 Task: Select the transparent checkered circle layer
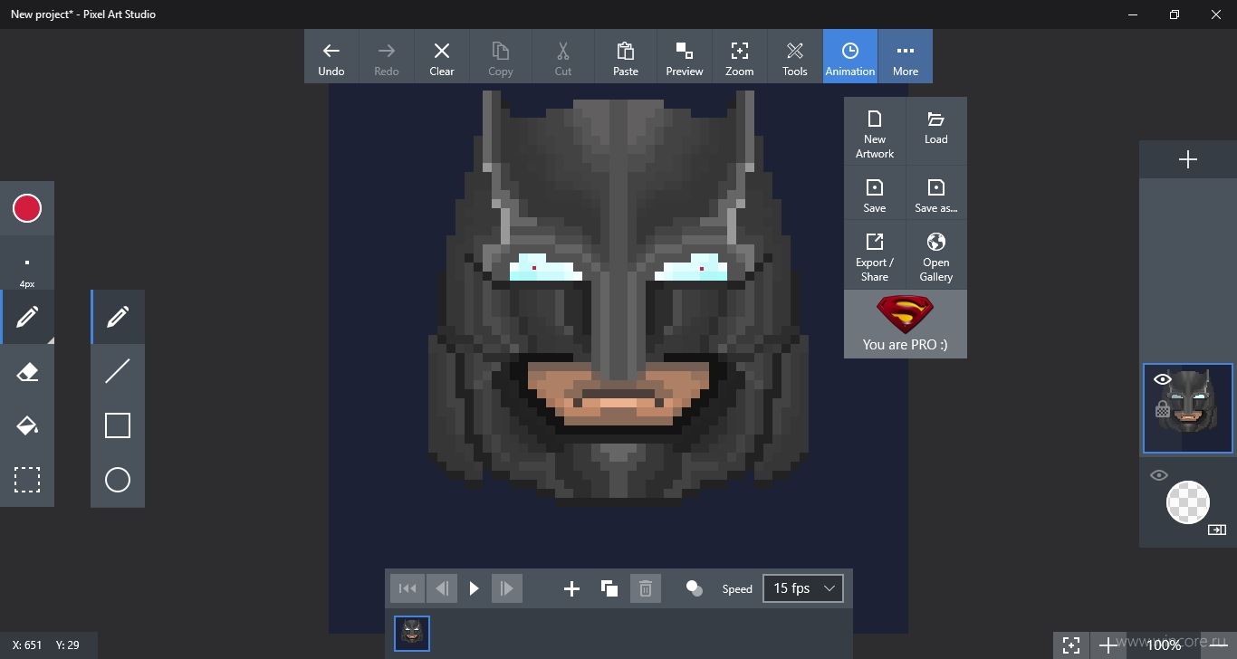(x=1188, y=501)
